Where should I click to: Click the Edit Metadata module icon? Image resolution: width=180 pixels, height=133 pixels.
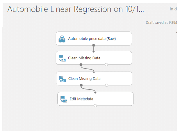[64, 99]
